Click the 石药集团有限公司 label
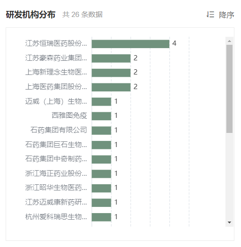Image resolution: width=241 pixels, height=247 pixels. point(58,130)
